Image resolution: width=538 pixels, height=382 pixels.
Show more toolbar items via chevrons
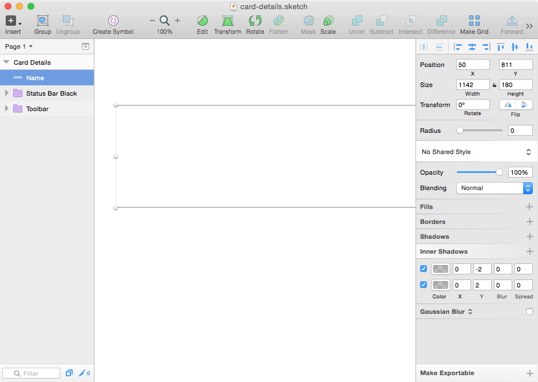tap(529, 26)
